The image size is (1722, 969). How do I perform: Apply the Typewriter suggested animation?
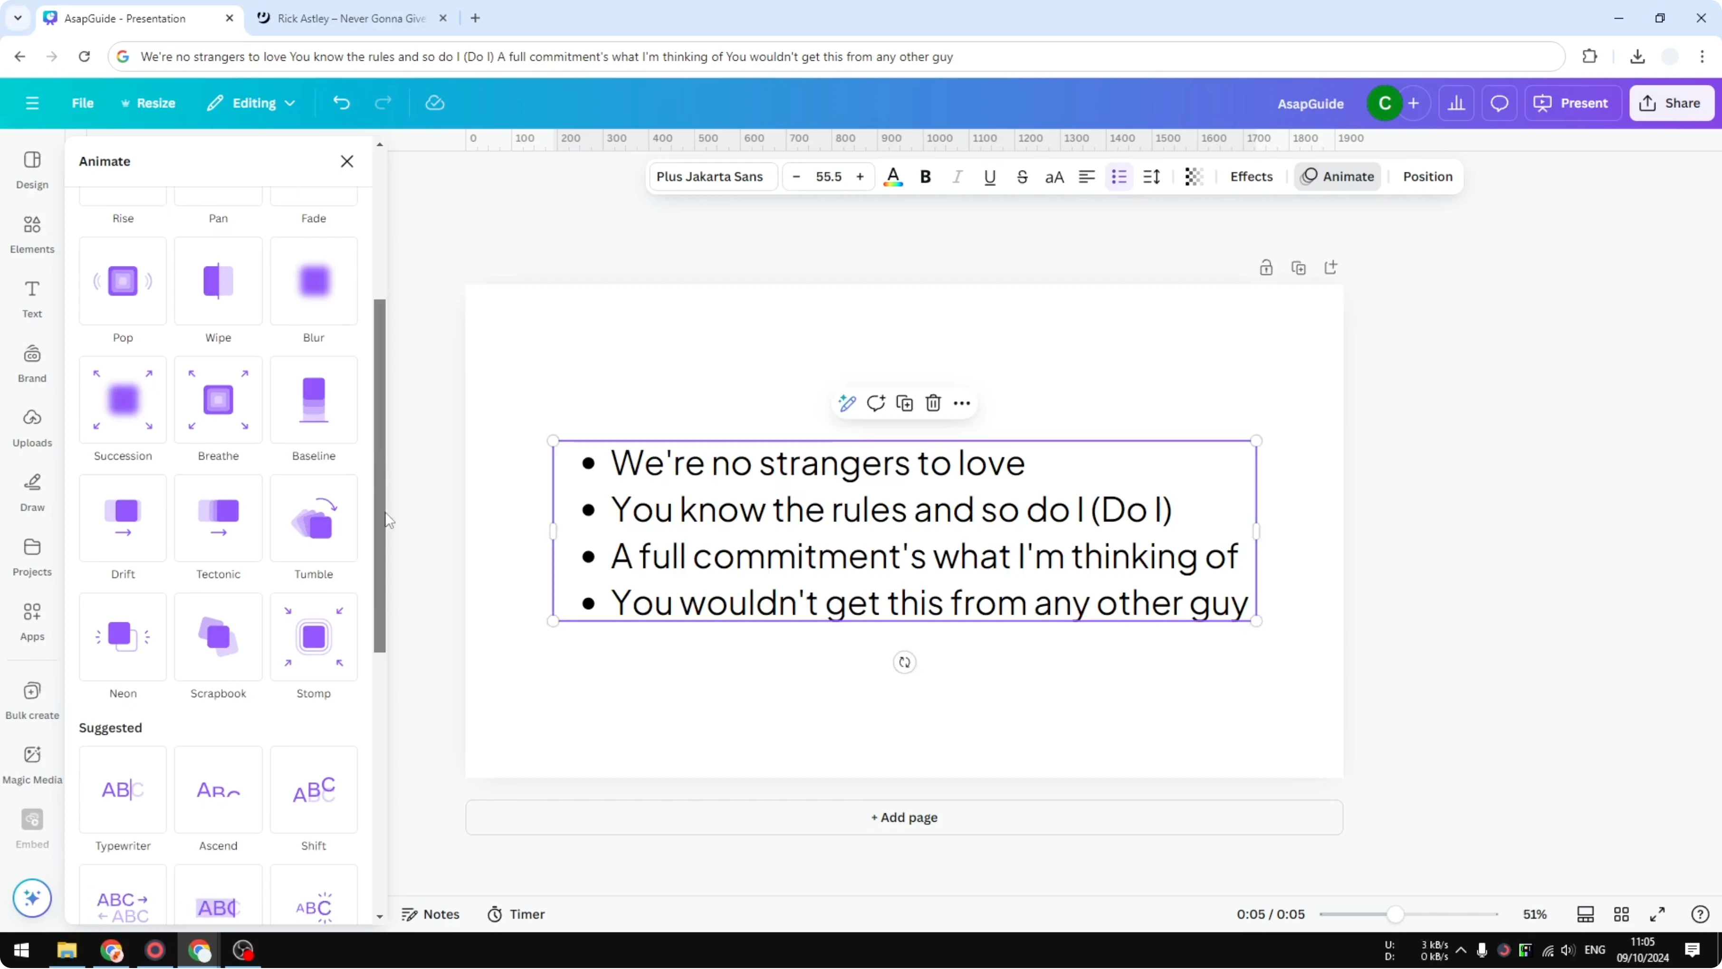[123, 790]
